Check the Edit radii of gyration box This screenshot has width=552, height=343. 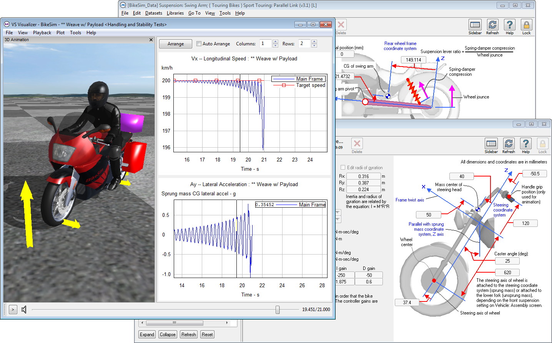coord(343,168)
